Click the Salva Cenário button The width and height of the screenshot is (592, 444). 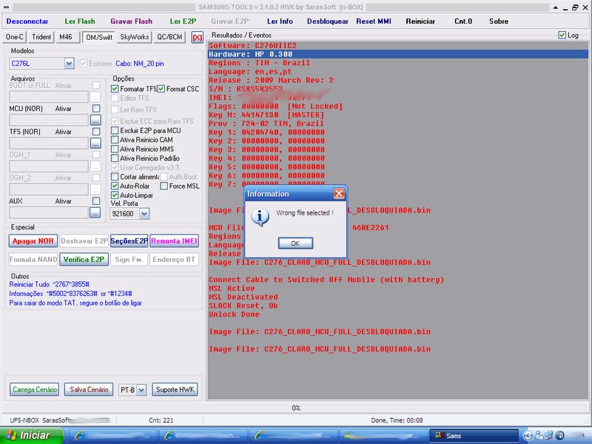[x=89, y=390]
